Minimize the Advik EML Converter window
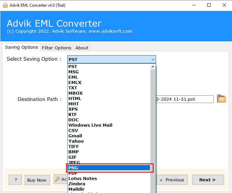Image resolution: width=232 pixels, height=193 pixels. (x=194, y=5)
